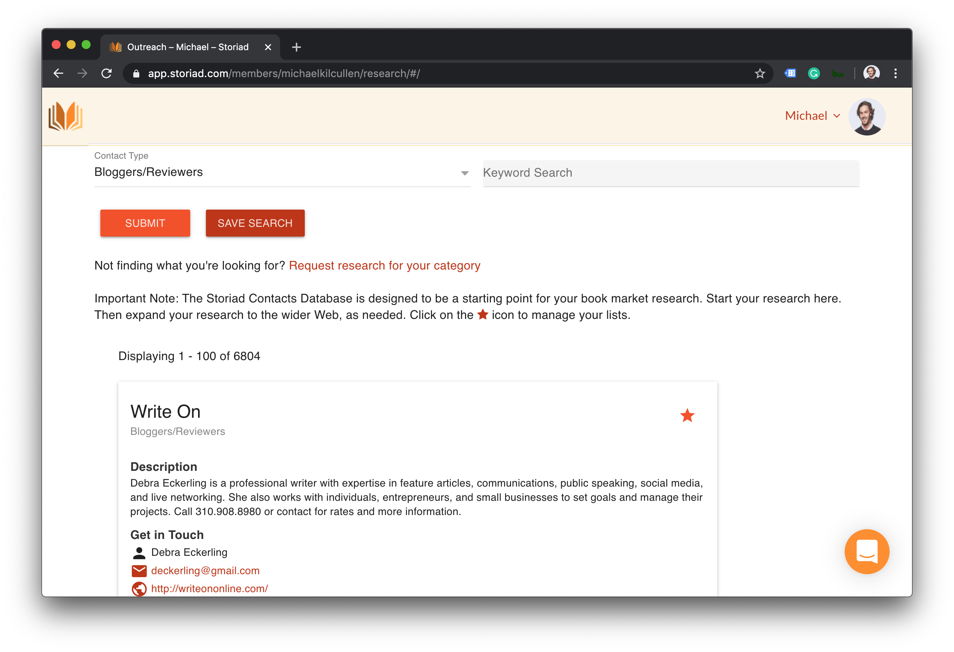Click the email envelope icon
The height and width of the screenshot is (652, 954).
[139, 571]
